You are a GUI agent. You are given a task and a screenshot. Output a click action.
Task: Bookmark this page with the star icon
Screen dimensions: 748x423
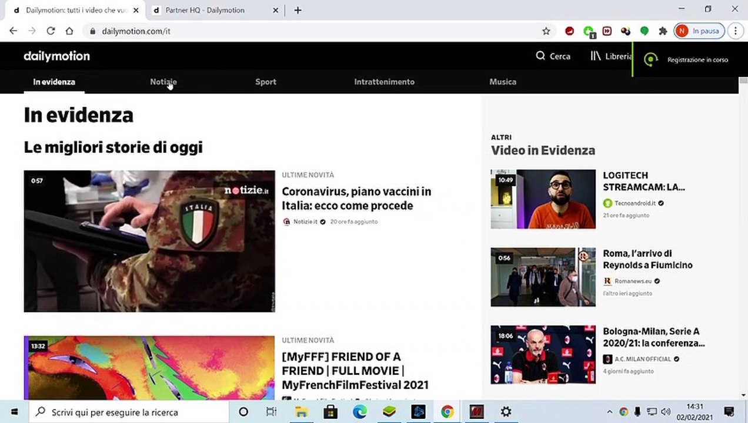click(x=546, y=31)
